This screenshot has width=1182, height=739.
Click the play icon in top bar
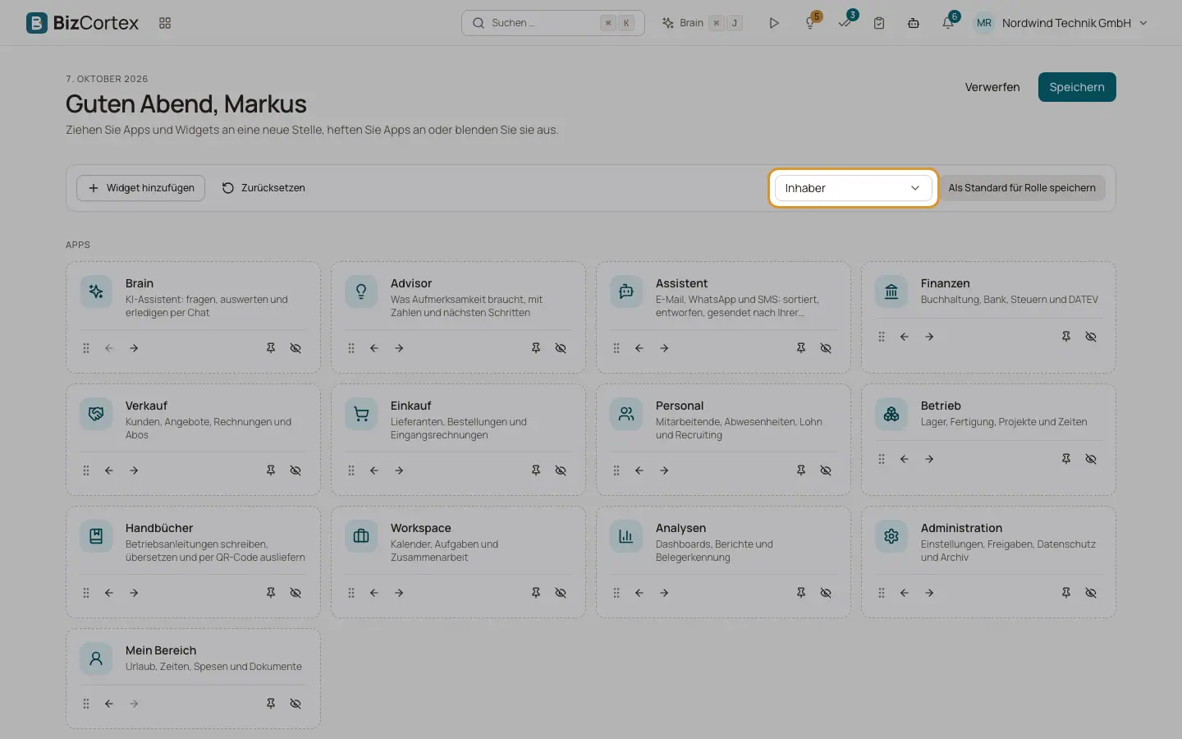(774, 23)
